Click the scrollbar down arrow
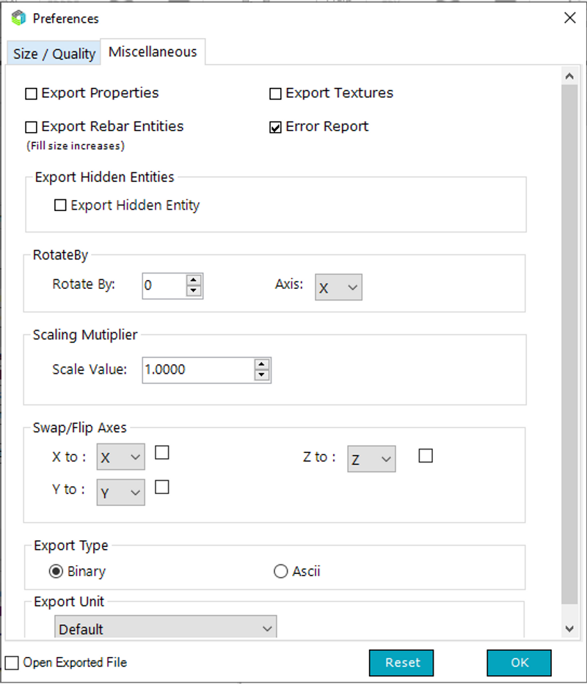The image size is (587, 684). tap(569, 628)
